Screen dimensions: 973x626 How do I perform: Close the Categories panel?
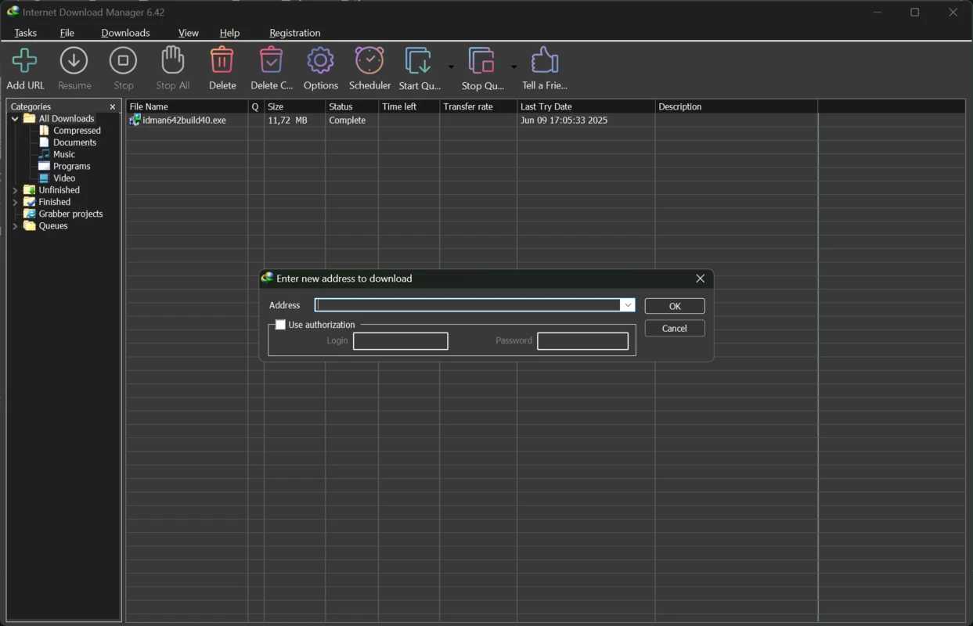[x=113, y=106]
